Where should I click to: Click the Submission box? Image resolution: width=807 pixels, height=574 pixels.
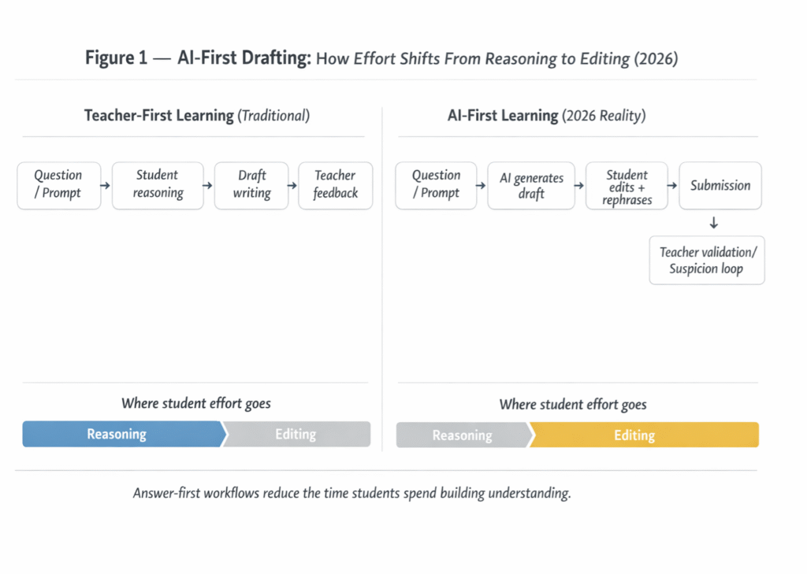pos(720,186)
